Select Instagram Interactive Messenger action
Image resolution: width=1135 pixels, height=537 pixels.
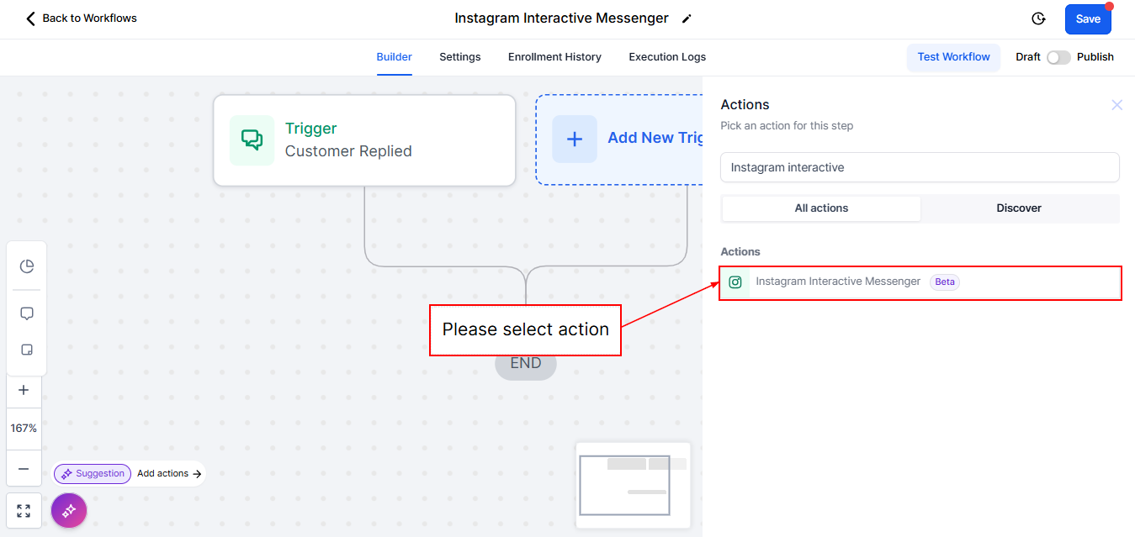pos(837,282)
